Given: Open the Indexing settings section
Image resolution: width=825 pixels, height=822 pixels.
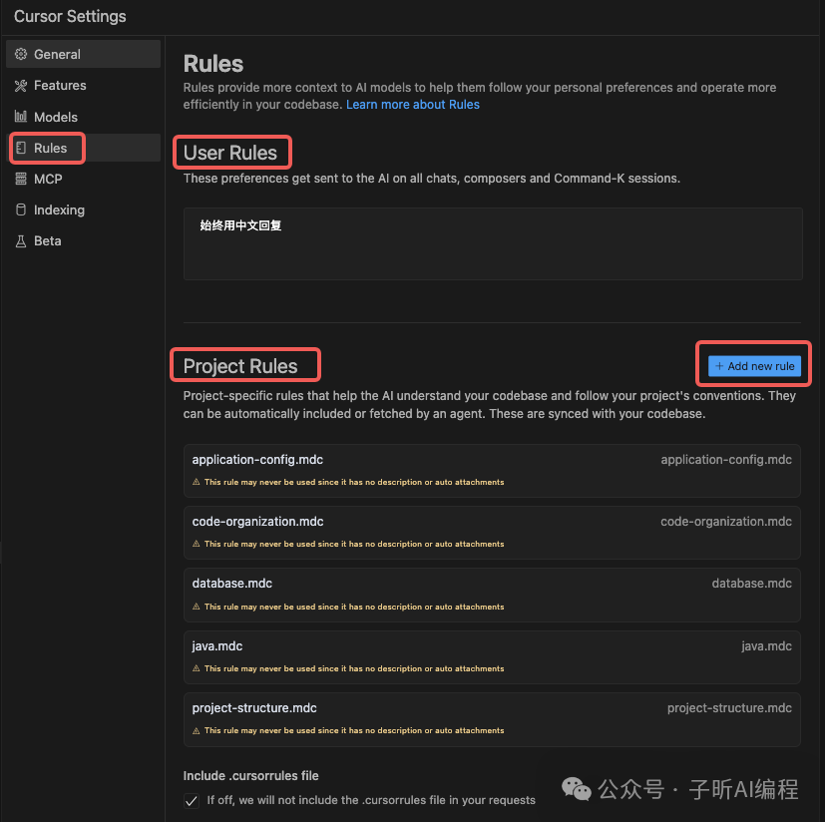Looking at the screenshot, I should click(x=83, y=209).
